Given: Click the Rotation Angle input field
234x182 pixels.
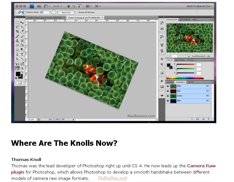Looking at the screenshot, I should coord(45,12).
